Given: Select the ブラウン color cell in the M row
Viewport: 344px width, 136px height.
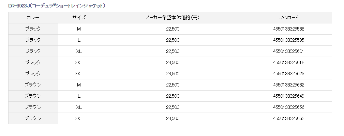Looking at the screenshot, I should [33, 85].
